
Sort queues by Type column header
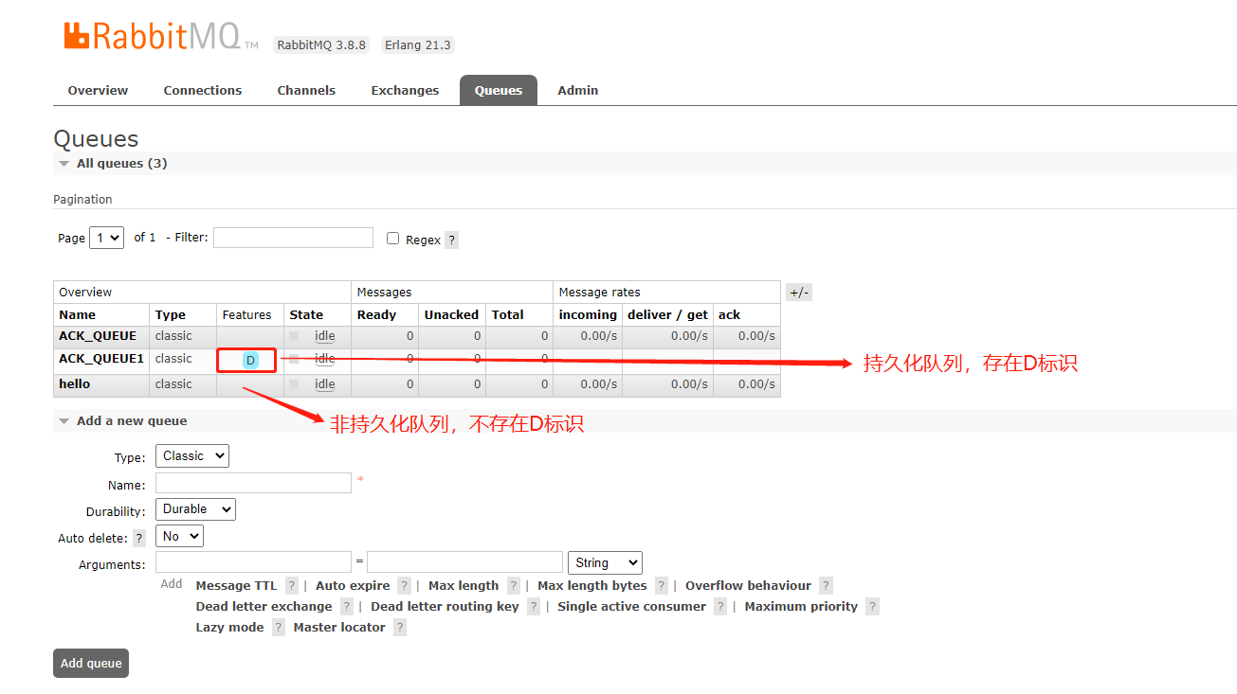click(x=171, y=315)
